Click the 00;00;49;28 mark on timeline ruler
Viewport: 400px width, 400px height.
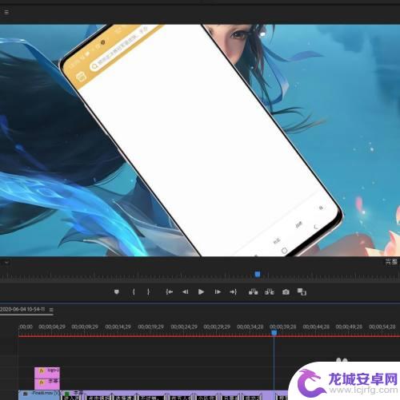coord(349,327)
